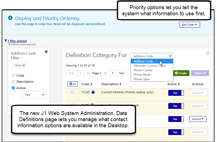The image size is (217, 142).
Task: Enable the Description filter checkbox
Action: pos(13,82)
